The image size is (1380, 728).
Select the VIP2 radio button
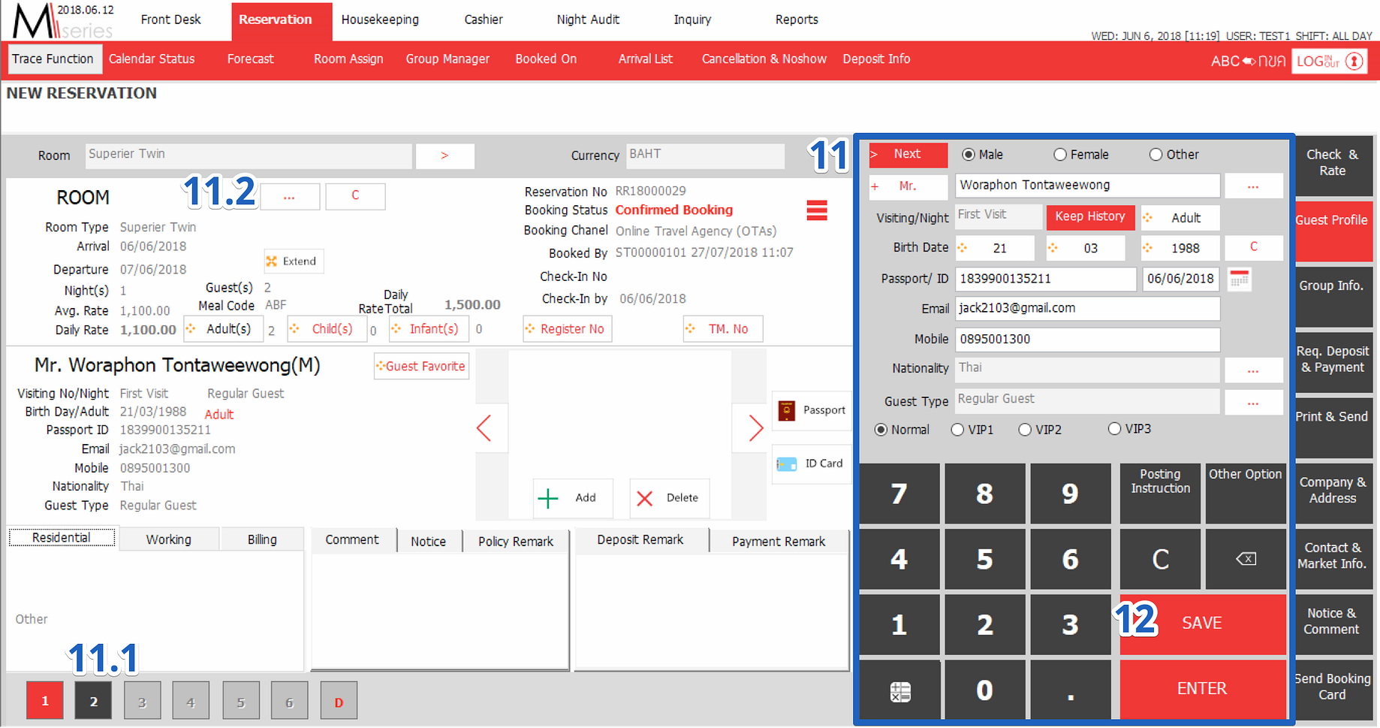coord(1025,430)
